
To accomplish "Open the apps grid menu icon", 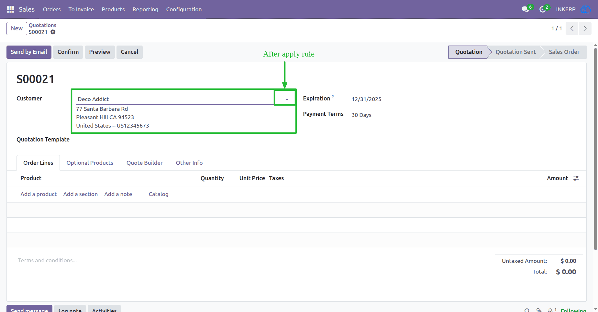I will (x=10, y=9).
